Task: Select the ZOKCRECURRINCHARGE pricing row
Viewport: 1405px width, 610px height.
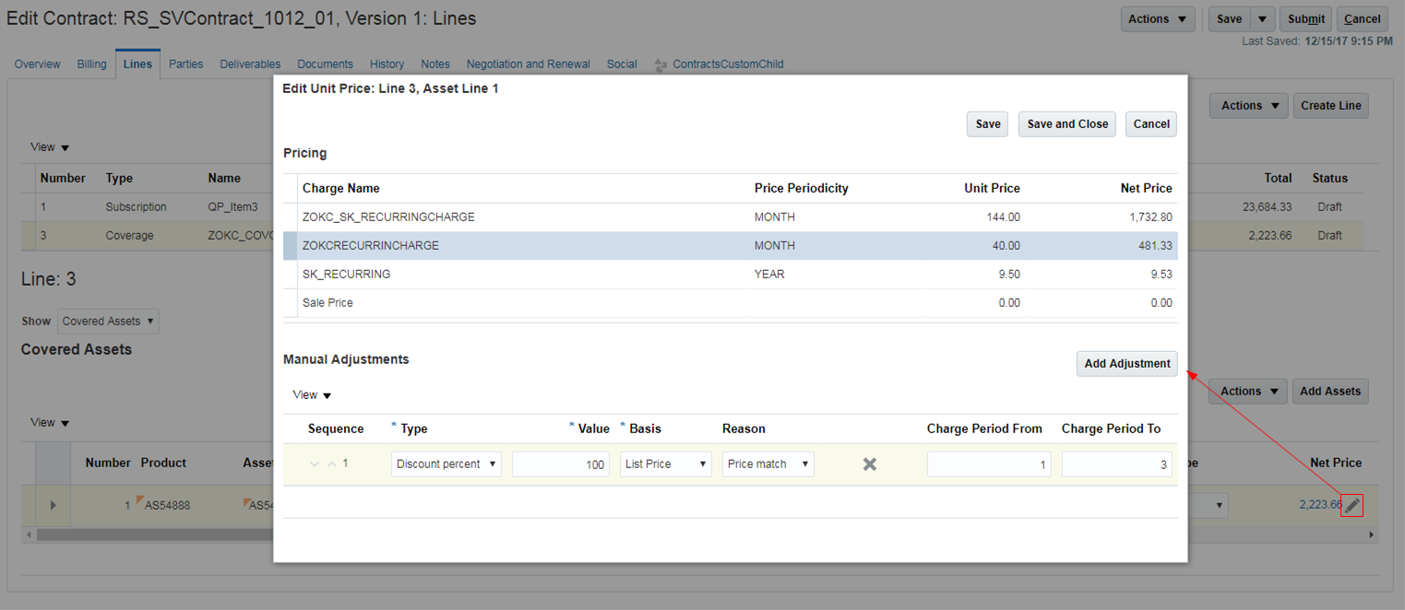Action: 730,246
